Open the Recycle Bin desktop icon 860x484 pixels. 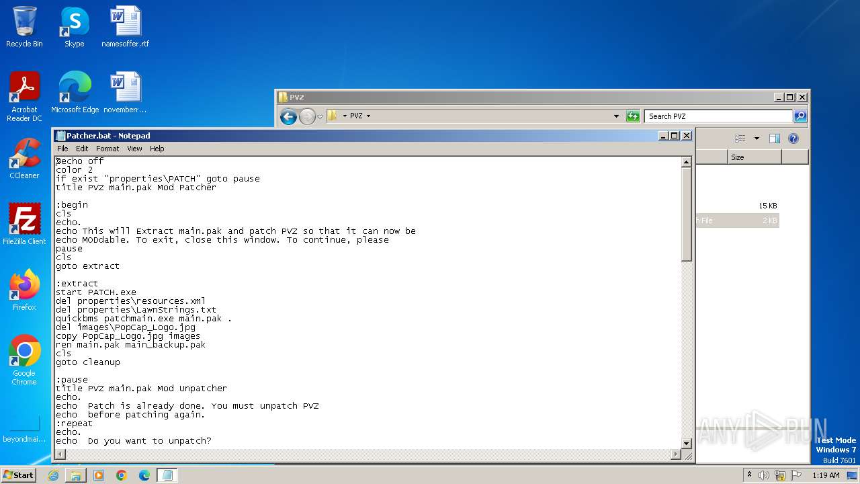pyautogui.click(x=24, y=27)
